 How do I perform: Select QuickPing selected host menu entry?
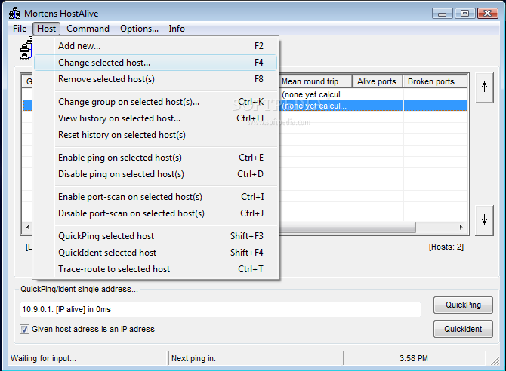pyautogui.click(x=156, y=236)
